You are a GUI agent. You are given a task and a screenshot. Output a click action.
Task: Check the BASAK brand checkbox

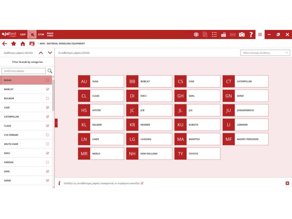[x=47, y=80]
